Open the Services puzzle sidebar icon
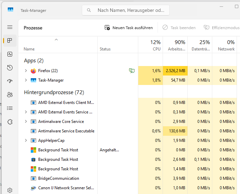This screenshot has width=240, height=194. (x=10, y=122)
